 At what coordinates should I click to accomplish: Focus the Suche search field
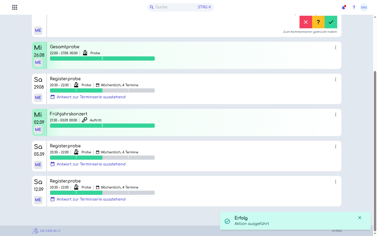(x=181, y=7)
